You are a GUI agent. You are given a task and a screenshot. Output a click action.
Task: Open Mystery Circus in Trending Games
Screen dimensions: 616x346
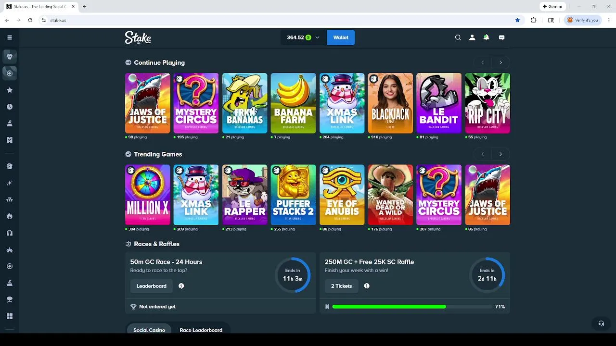click(439, 195)
